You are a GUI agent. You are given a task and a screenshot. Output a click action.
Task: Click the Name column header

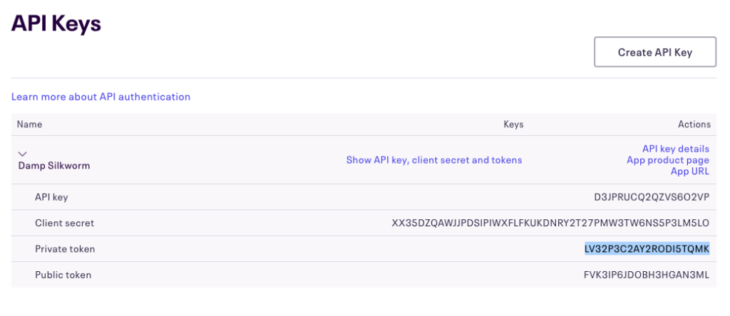point(29,124)
